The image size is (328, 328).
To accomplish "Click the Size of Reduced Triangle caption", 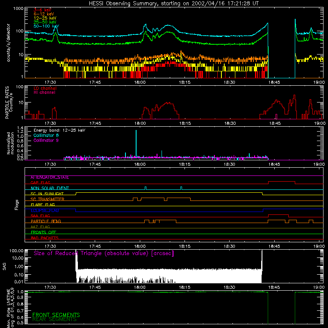I will pyautogui.click(x=104, y=253).
